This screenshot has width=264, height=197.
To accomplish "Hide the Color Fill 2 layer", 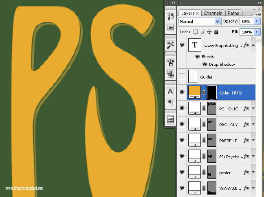I will tap(182, 92).
